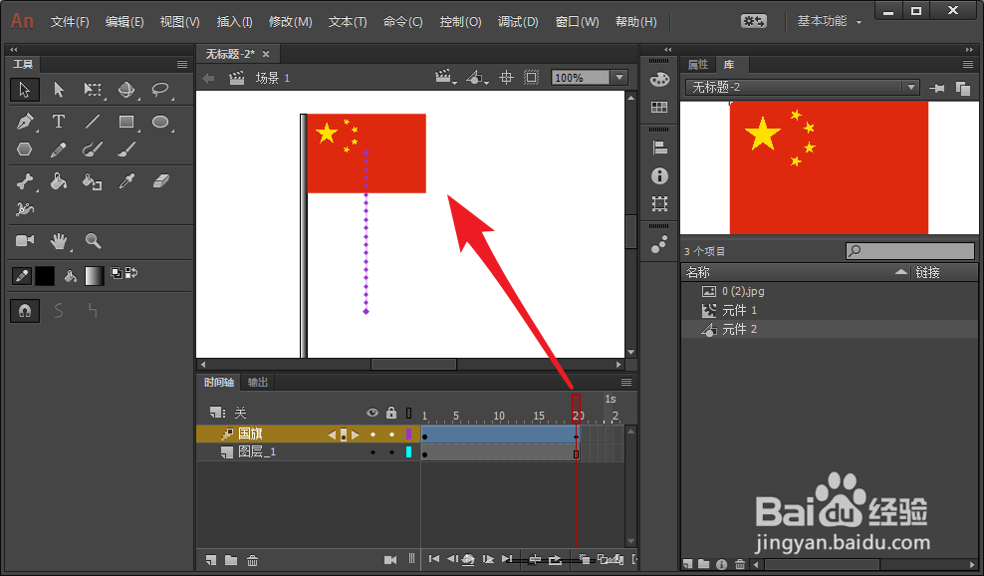Open the stage zoom 100% dropdown

tap(620, 78)
